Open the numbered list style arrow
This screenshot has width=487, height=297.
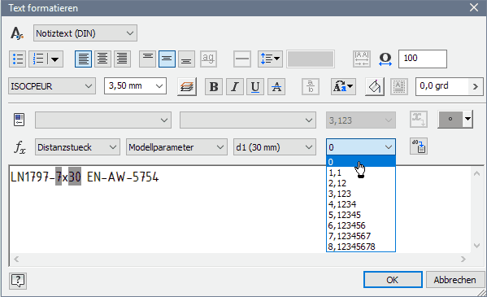[55, 59]
